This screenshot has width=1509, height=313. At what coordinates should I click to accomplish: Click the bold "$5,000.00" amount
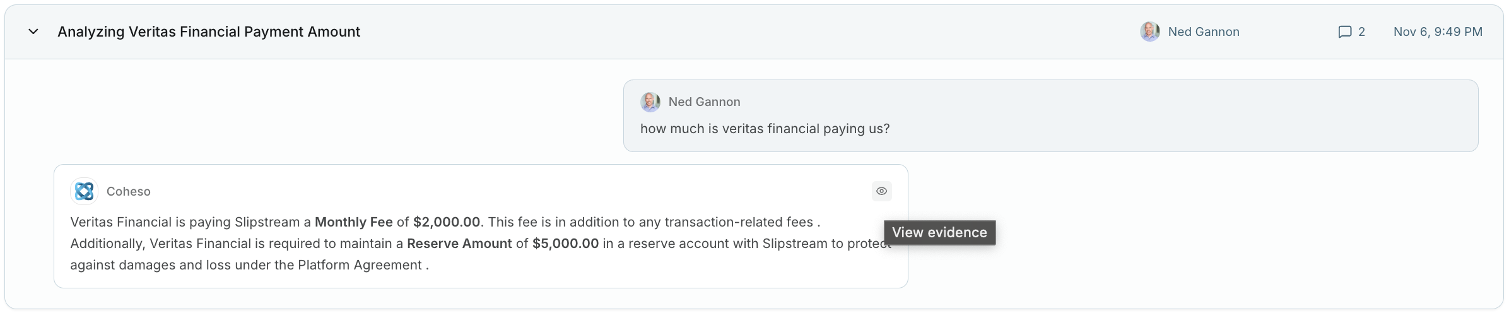[565, 244]
